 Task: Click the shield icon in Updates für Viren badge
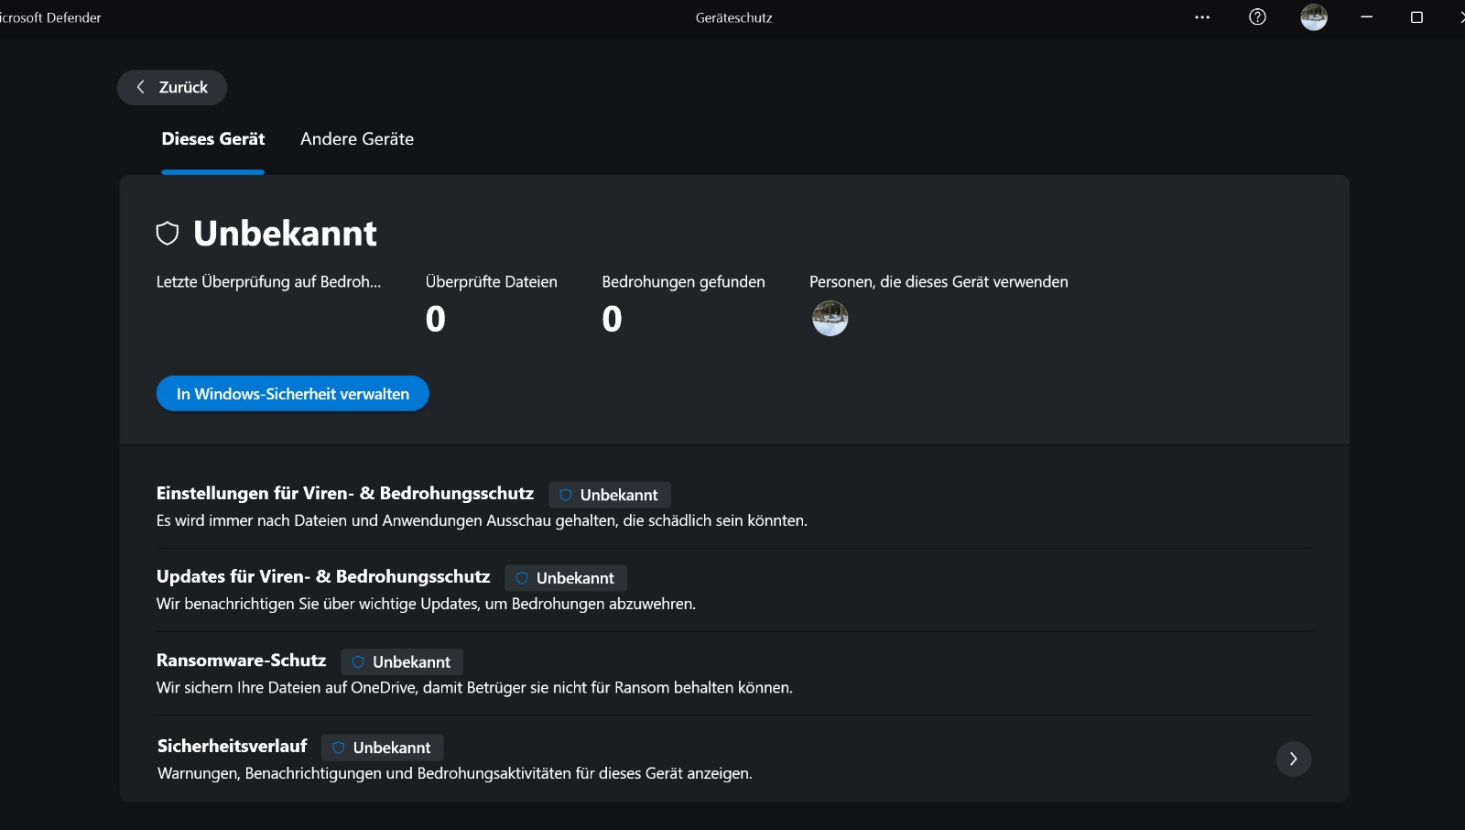click(x=522, y=578)
